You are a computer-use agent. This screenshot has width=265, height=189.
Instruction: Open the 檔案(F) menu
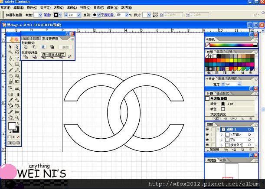[x=5, y=8]
